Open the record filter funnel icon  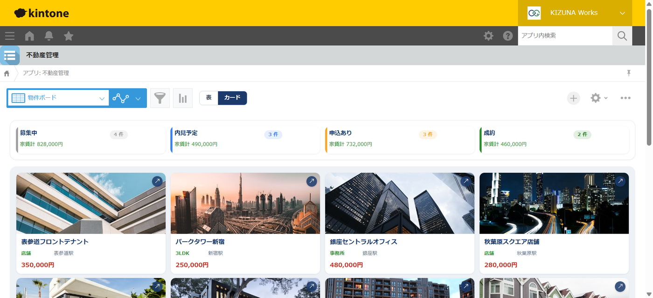[160, 98]
